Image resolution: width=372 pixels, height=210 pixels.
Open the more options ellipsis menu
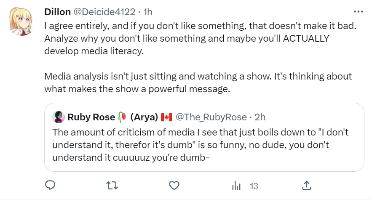point(358,12)
